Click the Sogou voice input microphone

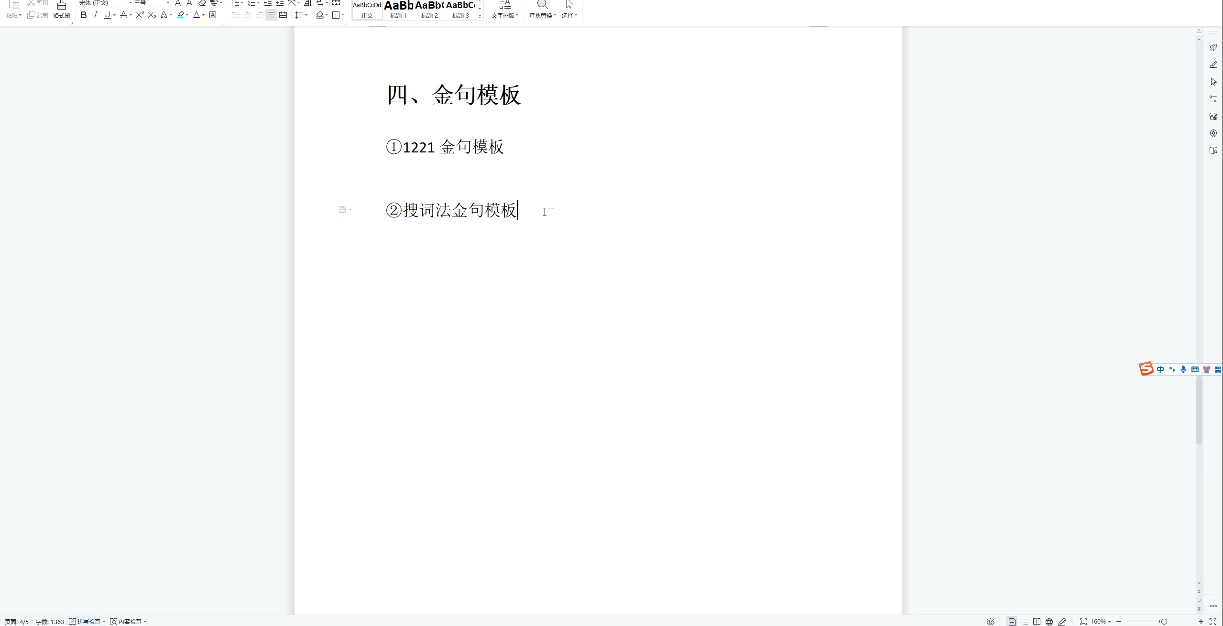(1183, 369)
